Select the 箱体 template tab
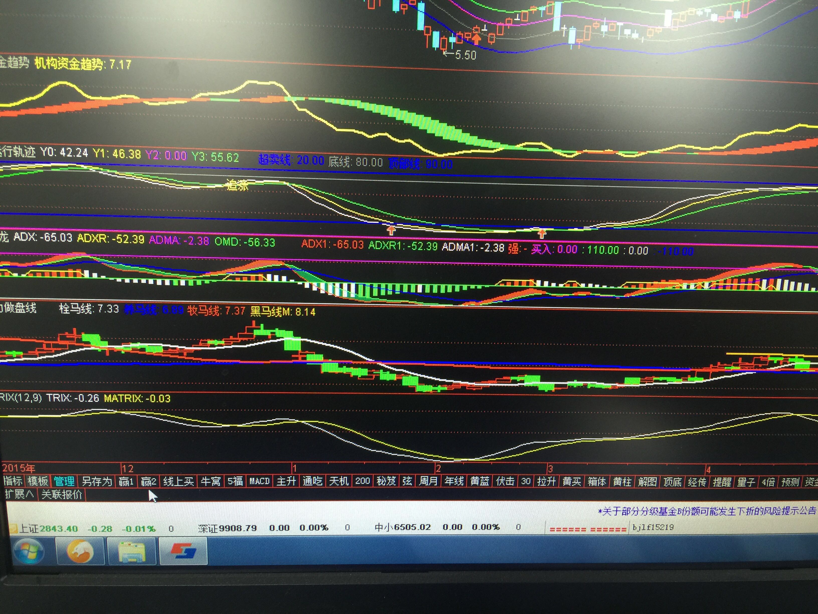 [x=597, y=481]
